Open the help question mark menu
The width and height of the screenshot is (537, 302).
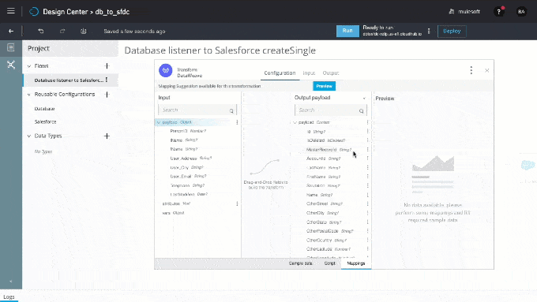click(498, 12)
